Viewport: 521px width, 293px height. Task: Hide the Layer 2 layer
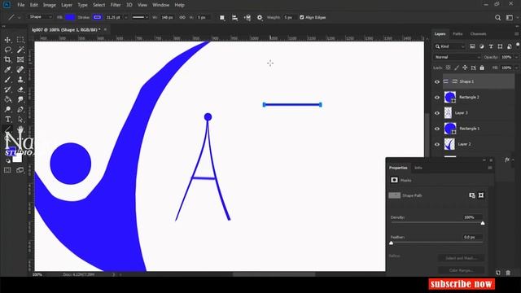(437, 144)
